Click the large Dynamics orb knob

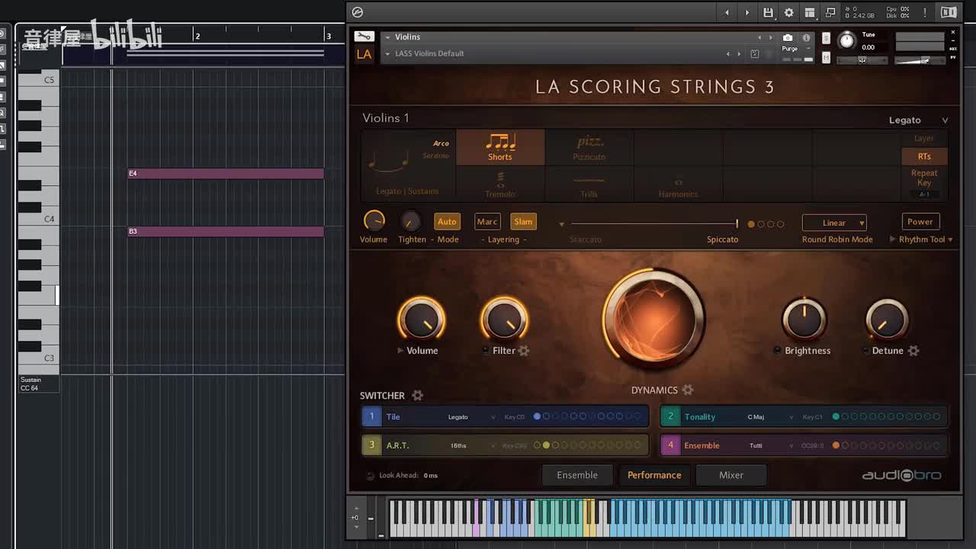coord(653,320)
